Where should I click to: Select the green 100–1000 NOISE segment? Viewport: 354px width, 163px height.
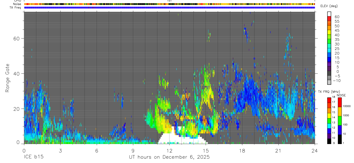point(340,120)
